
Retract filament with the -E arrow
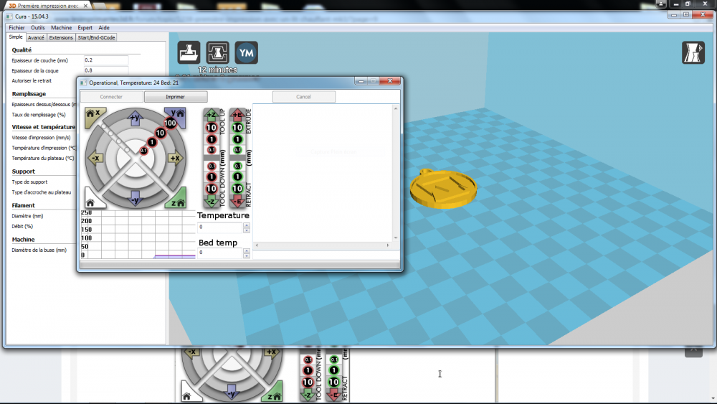[237, 202]
